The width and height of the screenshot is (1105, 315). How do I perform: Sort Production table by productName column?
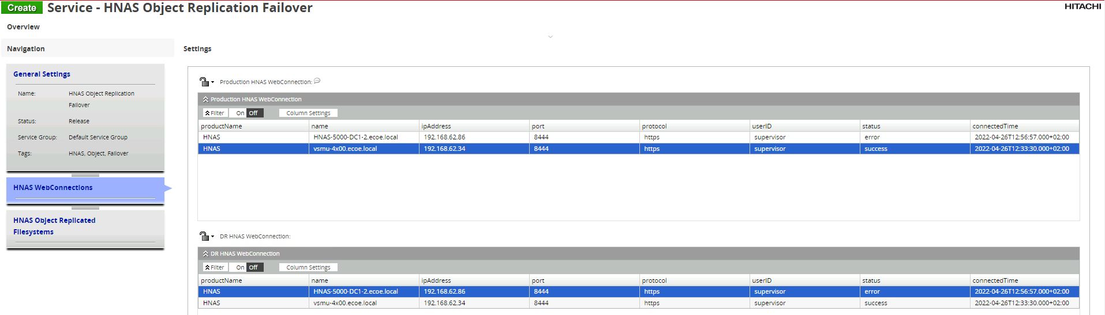coord(253,126)
